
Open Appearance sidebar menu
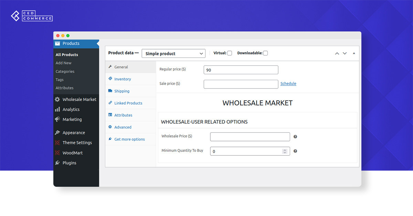(x=76, y=133)
